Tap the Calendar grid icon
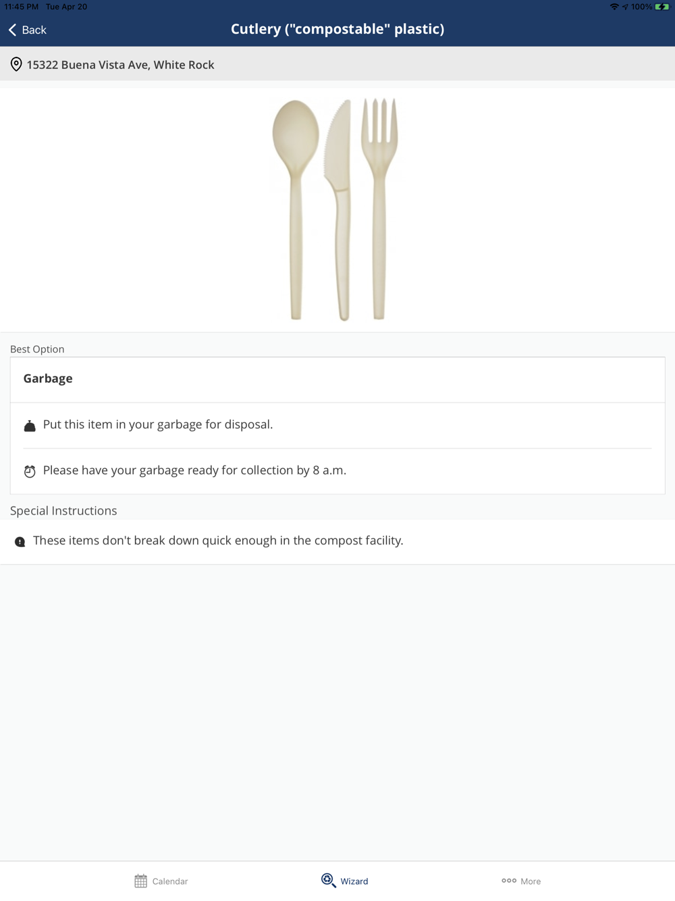675x901 pixels. coord(140,881)
